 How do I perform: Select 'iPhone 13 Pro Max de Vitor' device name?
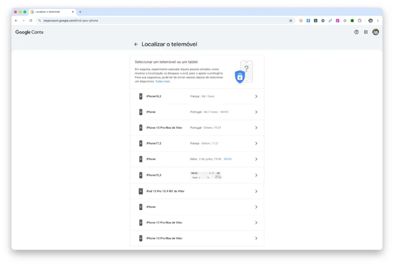(164, 238)
